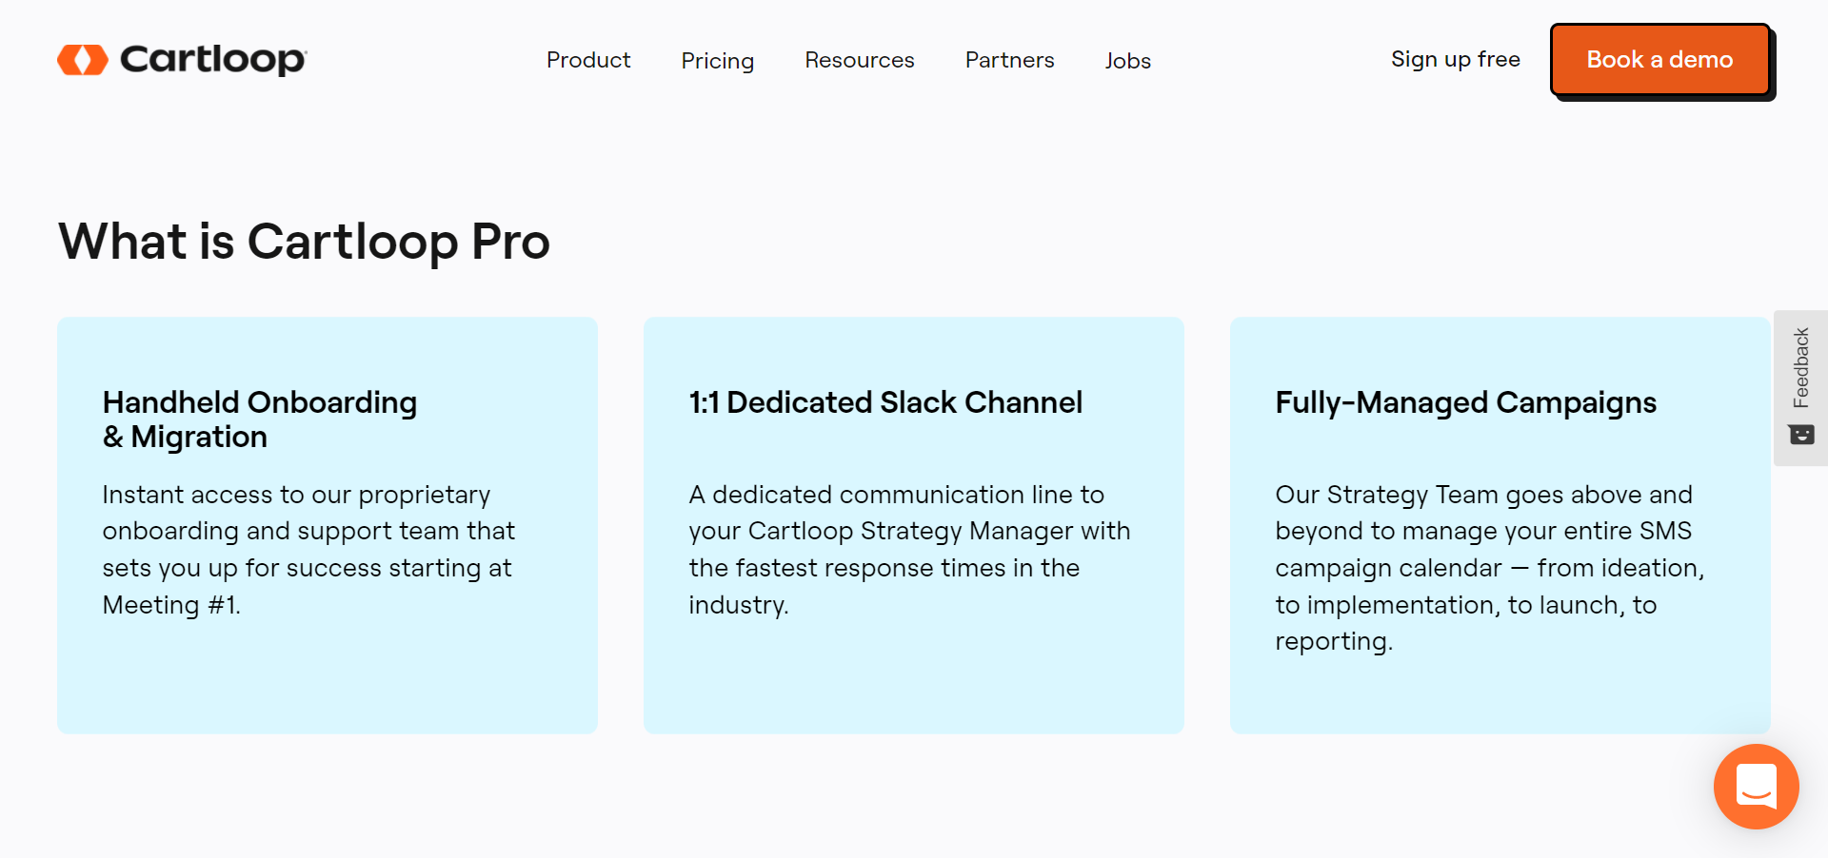Click the What is Cartloop Pro heading
Image resolution: width=1828 pixels, height=858 pixels.
point(305,242)
